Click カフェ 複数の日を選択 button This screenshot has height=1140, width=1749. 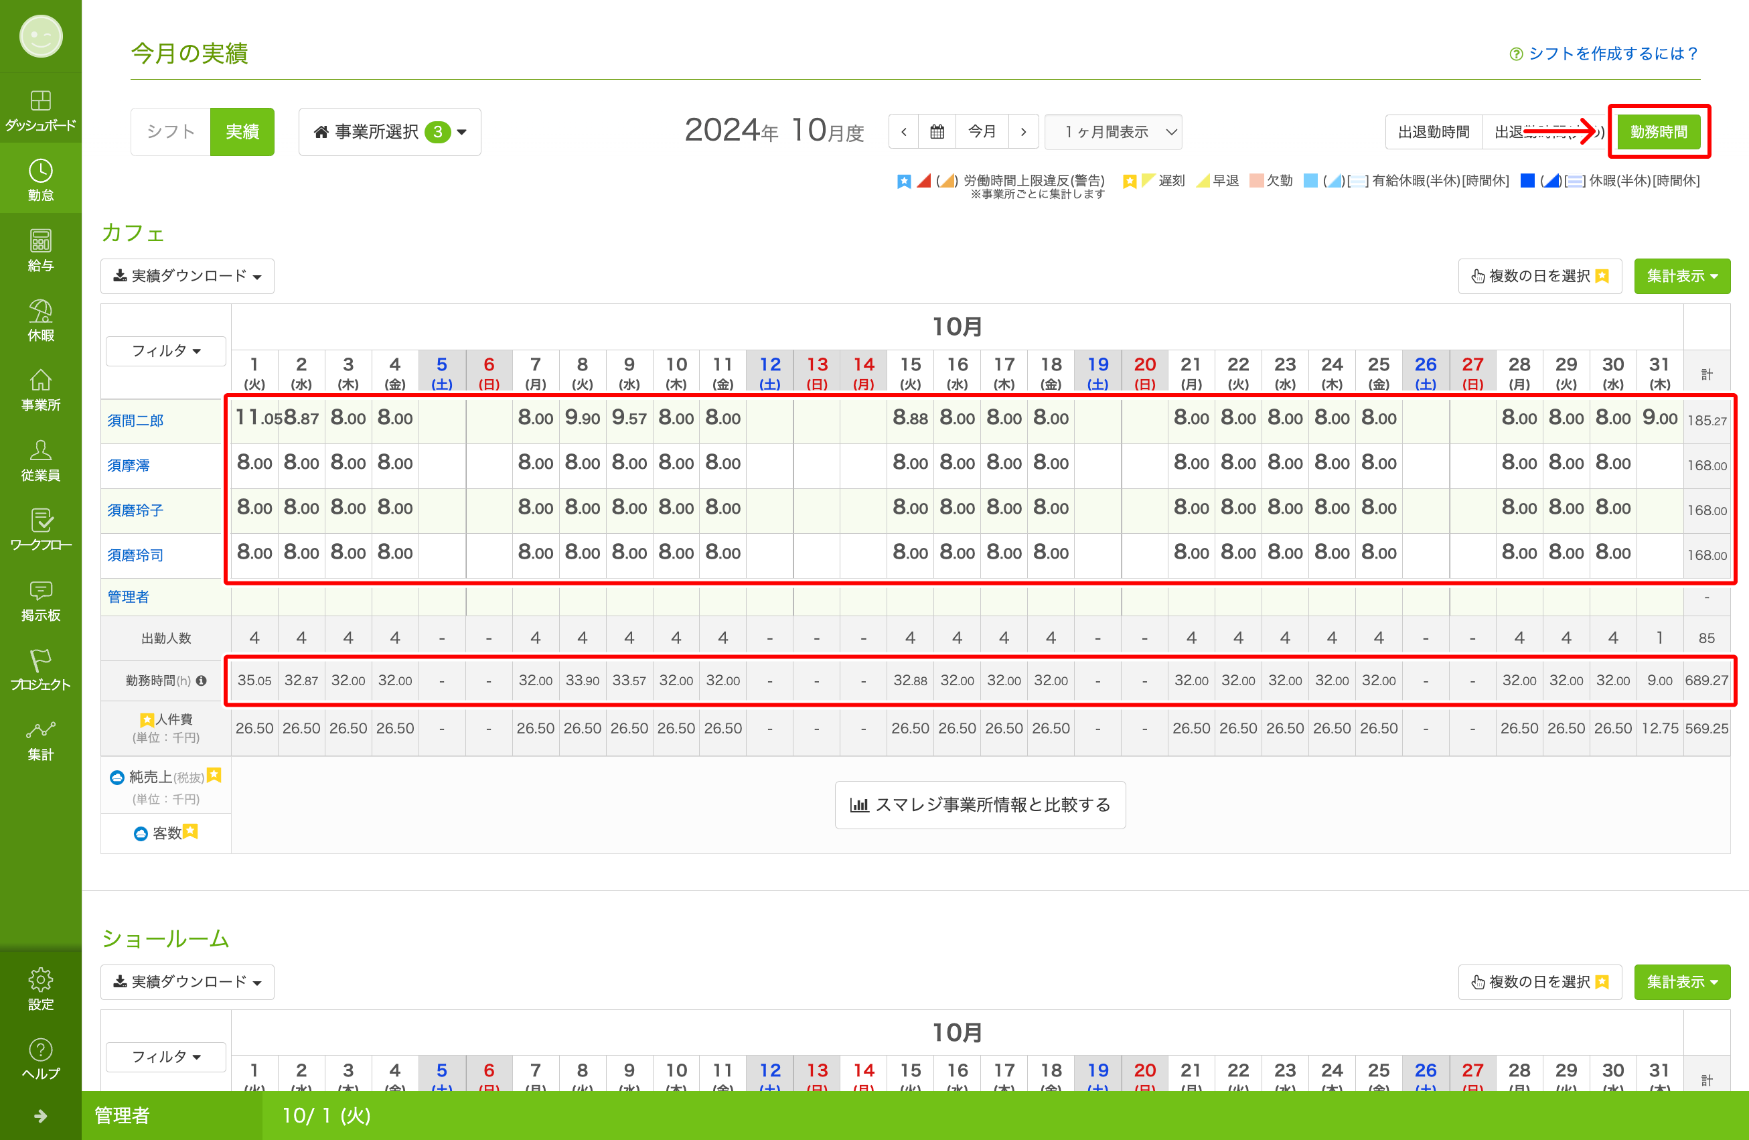[1539, 276]
